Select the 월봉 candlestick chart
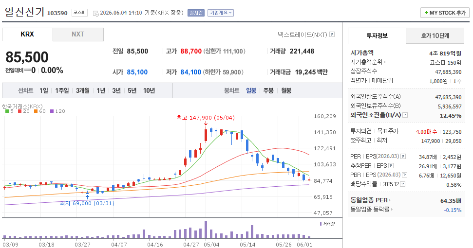The image size is (473, 248). (286, 90)
